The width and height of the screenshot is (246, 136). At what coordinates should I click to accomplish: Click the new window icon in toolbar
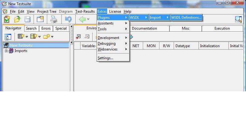click(x=40, y=19)
